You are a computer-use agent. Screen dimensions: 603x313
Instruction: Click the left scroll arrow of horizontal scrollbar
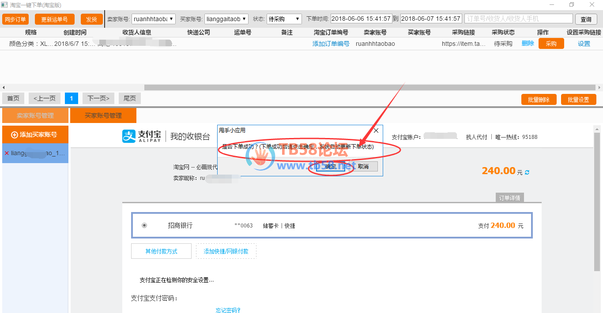[x=4, y=88]
